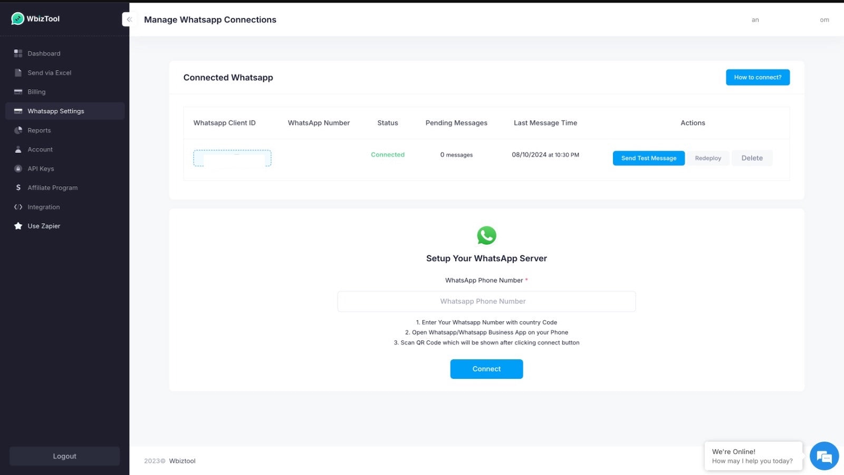Click How to connect?
Image resolution: width=844 pixels, height=475 pixels.
[x=757, y=77]
